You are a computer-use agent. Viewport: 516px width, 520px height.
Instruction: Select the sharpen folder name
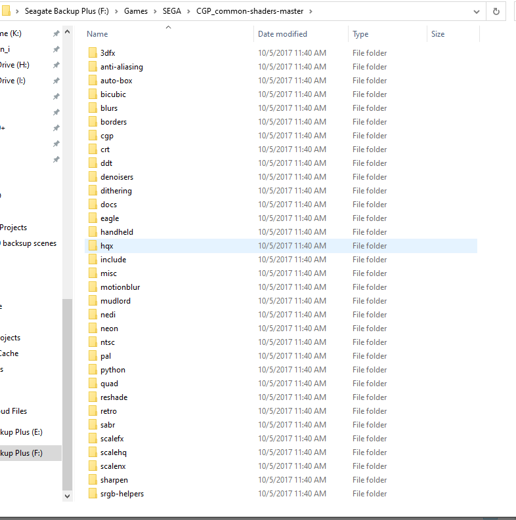point(114,480)
